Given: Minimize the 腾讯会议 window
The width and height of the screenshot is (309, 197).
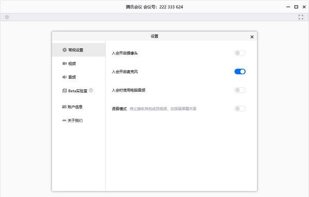Looking at the screenshot, I should tap(288, 7).
